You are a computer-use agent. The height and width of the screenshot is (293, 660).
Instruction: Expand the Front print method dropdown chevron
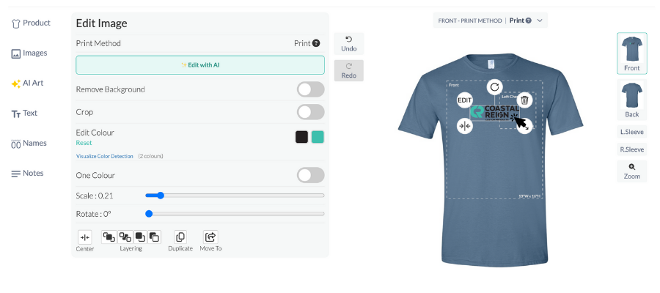click(x=540, y=21)
